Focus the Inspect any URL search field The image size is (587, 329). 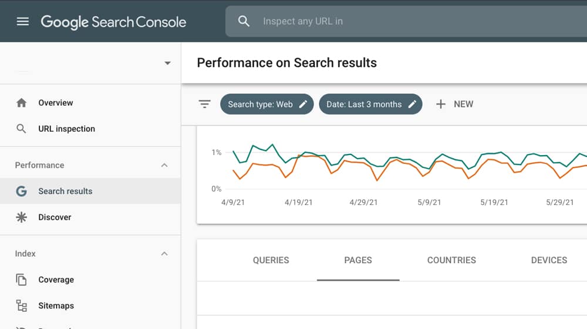pos(406,21)
